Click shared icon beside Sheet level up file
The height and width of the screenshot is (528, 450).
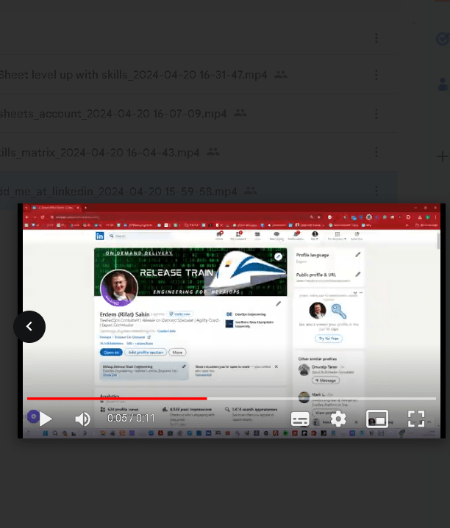pyautogui.click(x=280, y=74)
